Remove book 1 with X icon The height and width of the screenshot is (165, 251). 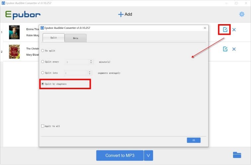234,30
